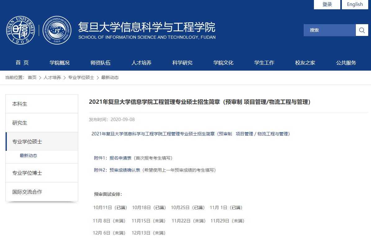This screenshot has height=245, width=371.
Task: Open the 预审成绩确认表 attachment link
Action: [125, 170]
